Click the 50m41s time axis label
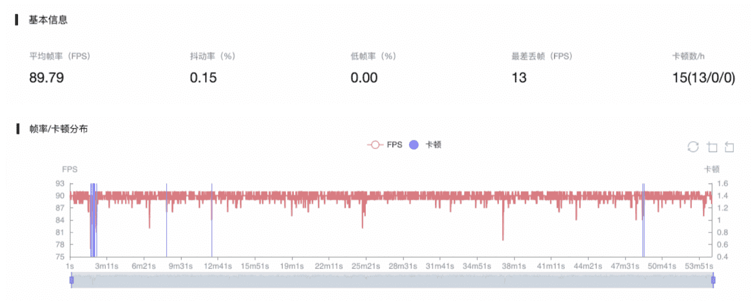Image resolution: width=752 pixels, height=305 pixels. [662, 266]
